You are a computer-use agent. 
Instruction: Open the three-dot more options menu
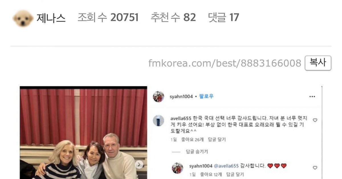(x=312, y=97)
